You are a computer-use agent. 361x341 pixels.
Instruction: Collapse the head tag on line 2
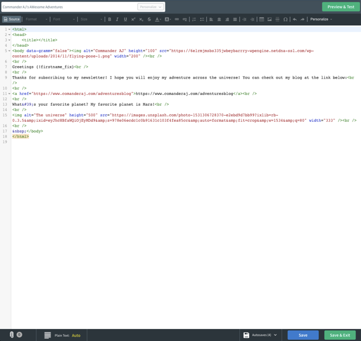(x=9, y=35)
